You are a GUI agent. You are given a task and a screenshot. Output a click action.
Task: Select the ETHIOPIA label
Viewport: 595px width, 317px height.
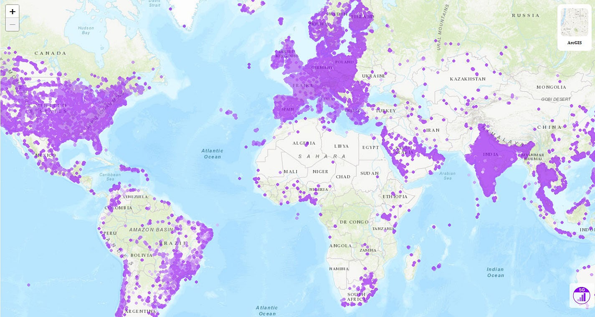[395, 197]
